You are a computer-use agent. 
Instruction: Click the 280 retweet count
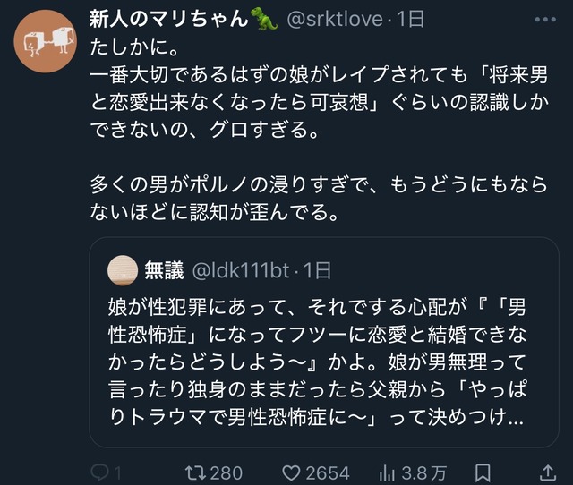[226, 472]
